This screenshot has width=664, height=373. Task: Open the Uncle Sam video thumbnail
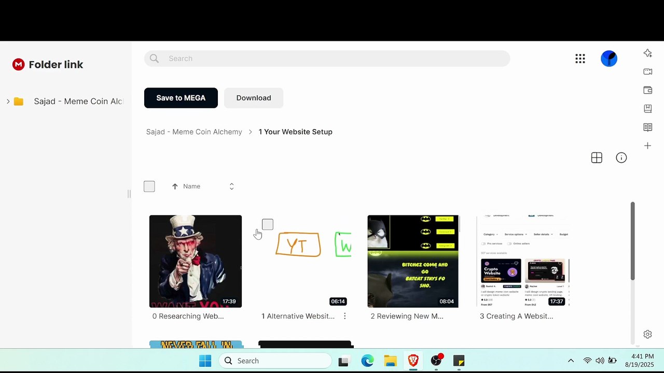pos(196,261)
